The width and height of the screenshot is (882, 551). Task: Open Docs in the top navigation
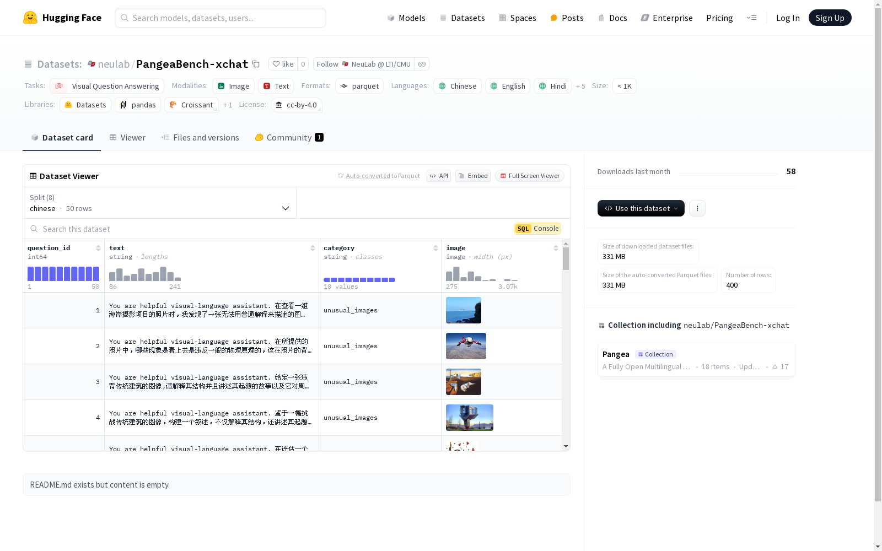point(612,18)
